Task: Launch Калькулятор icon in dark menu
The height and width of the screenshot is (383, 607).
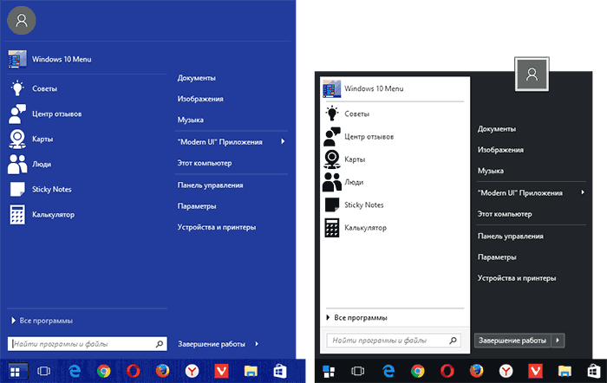Action: [332, 228]
